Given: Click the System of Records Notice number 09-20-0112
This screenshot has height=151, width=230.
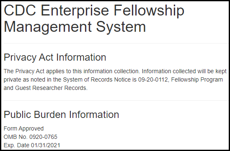Looking at the screenshot, I should tap(153, 79).
